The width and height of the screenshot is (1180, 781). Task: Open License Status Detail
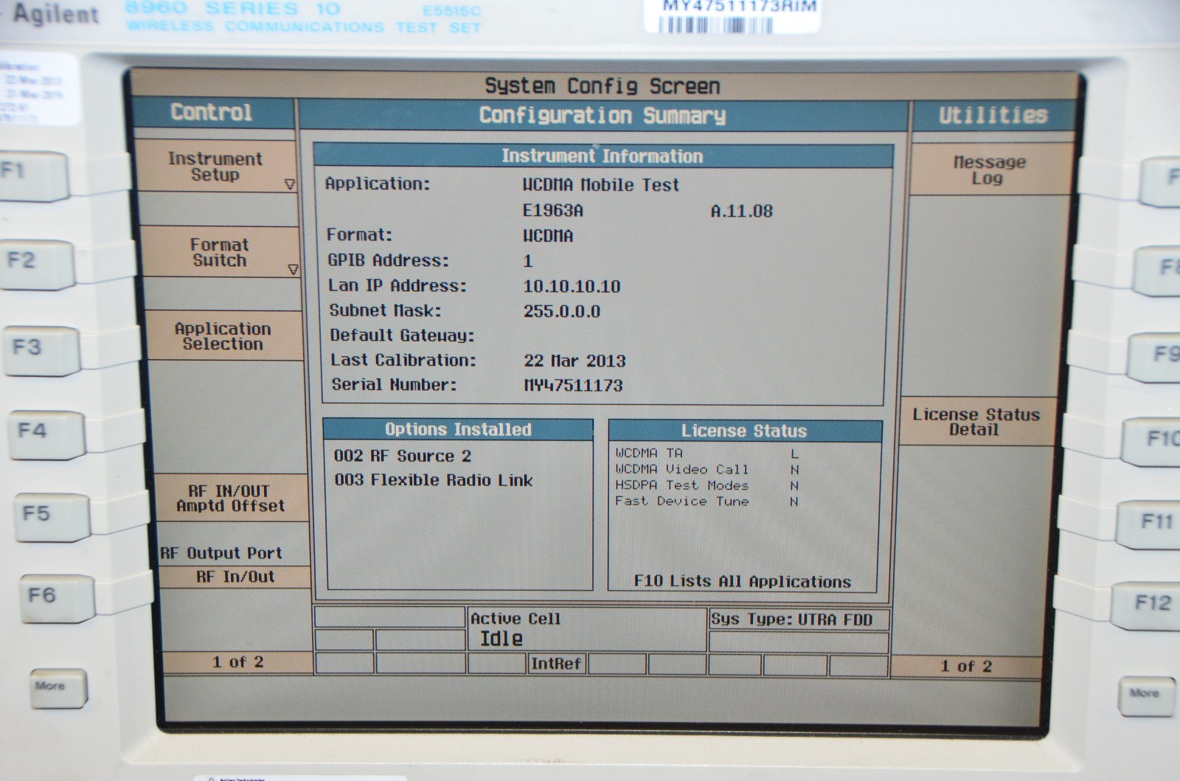tap(975, 422)
